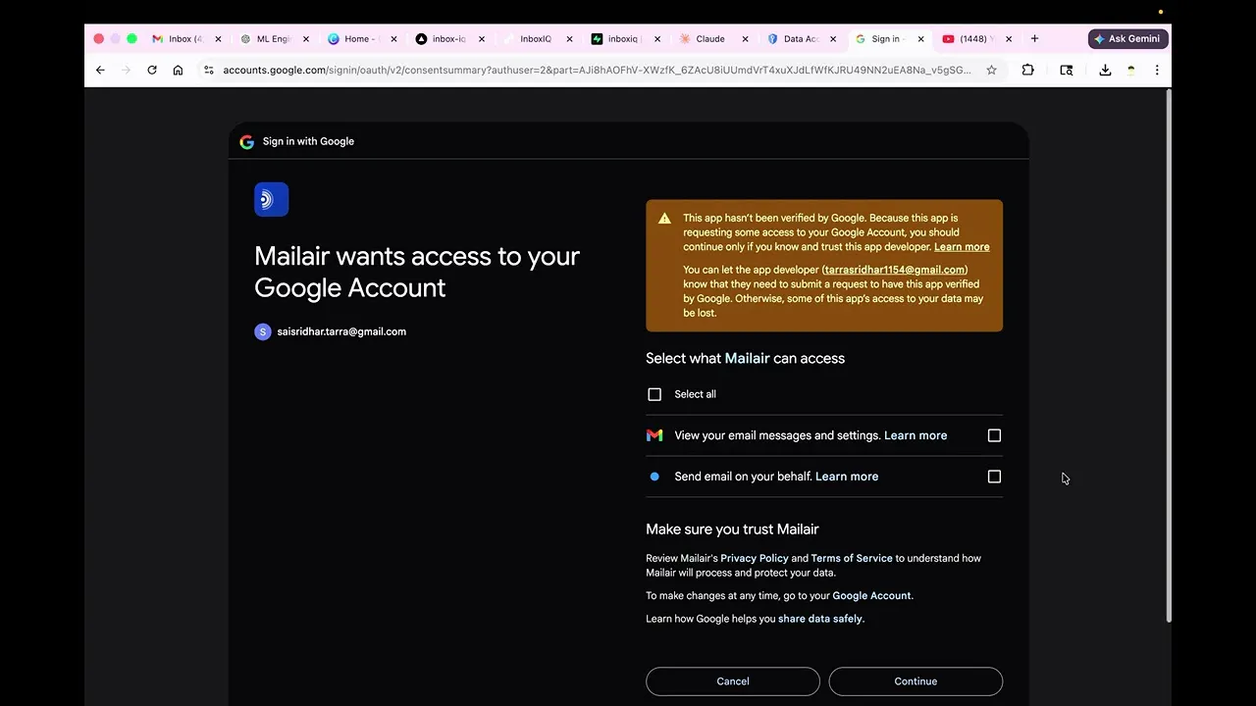Go back to the previous page
The height and width of the screenshot is (706, 1256).
click(100, 70)
